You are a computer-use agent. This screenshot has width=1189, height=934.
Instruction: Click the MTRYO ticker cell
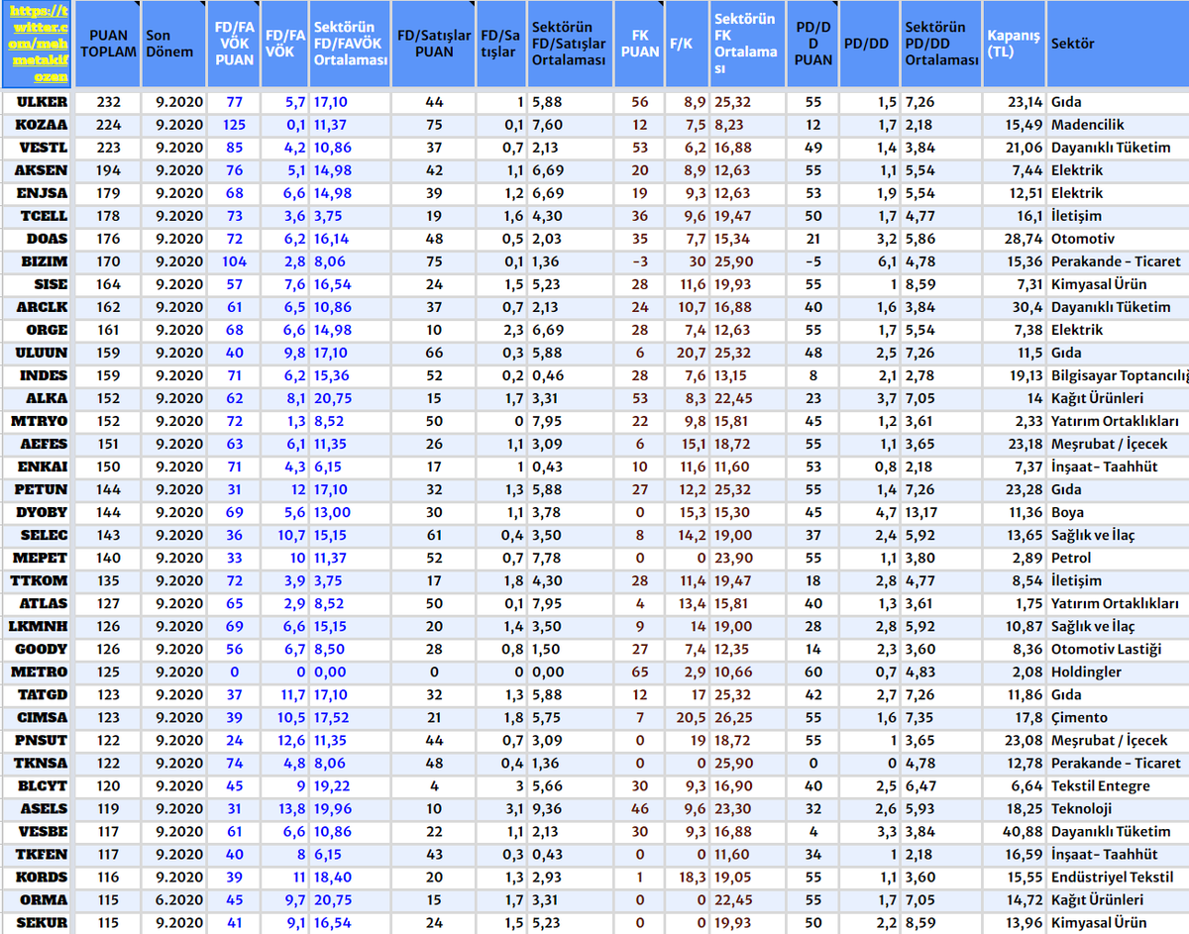pyautogui.click(x=38, y=421)
